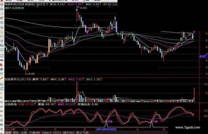Click the M30: 4.99 moving average value
Image resolution: width=208 pixels, height=134 pixels.
click(74, 4)
